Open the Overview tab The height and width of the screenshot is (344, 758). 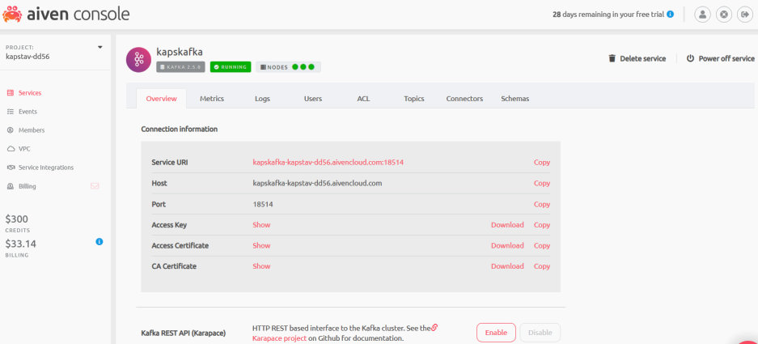point(162,99)
